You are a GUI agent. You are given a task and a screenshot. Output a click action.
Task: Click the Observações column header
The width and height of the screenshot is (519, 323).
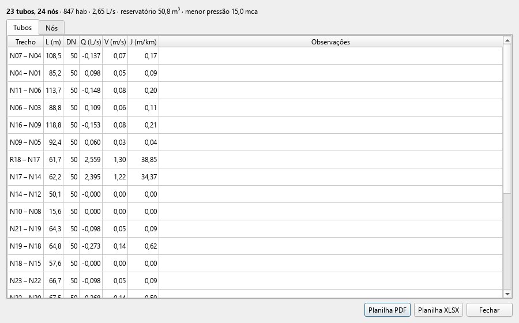tap(330, 42)
